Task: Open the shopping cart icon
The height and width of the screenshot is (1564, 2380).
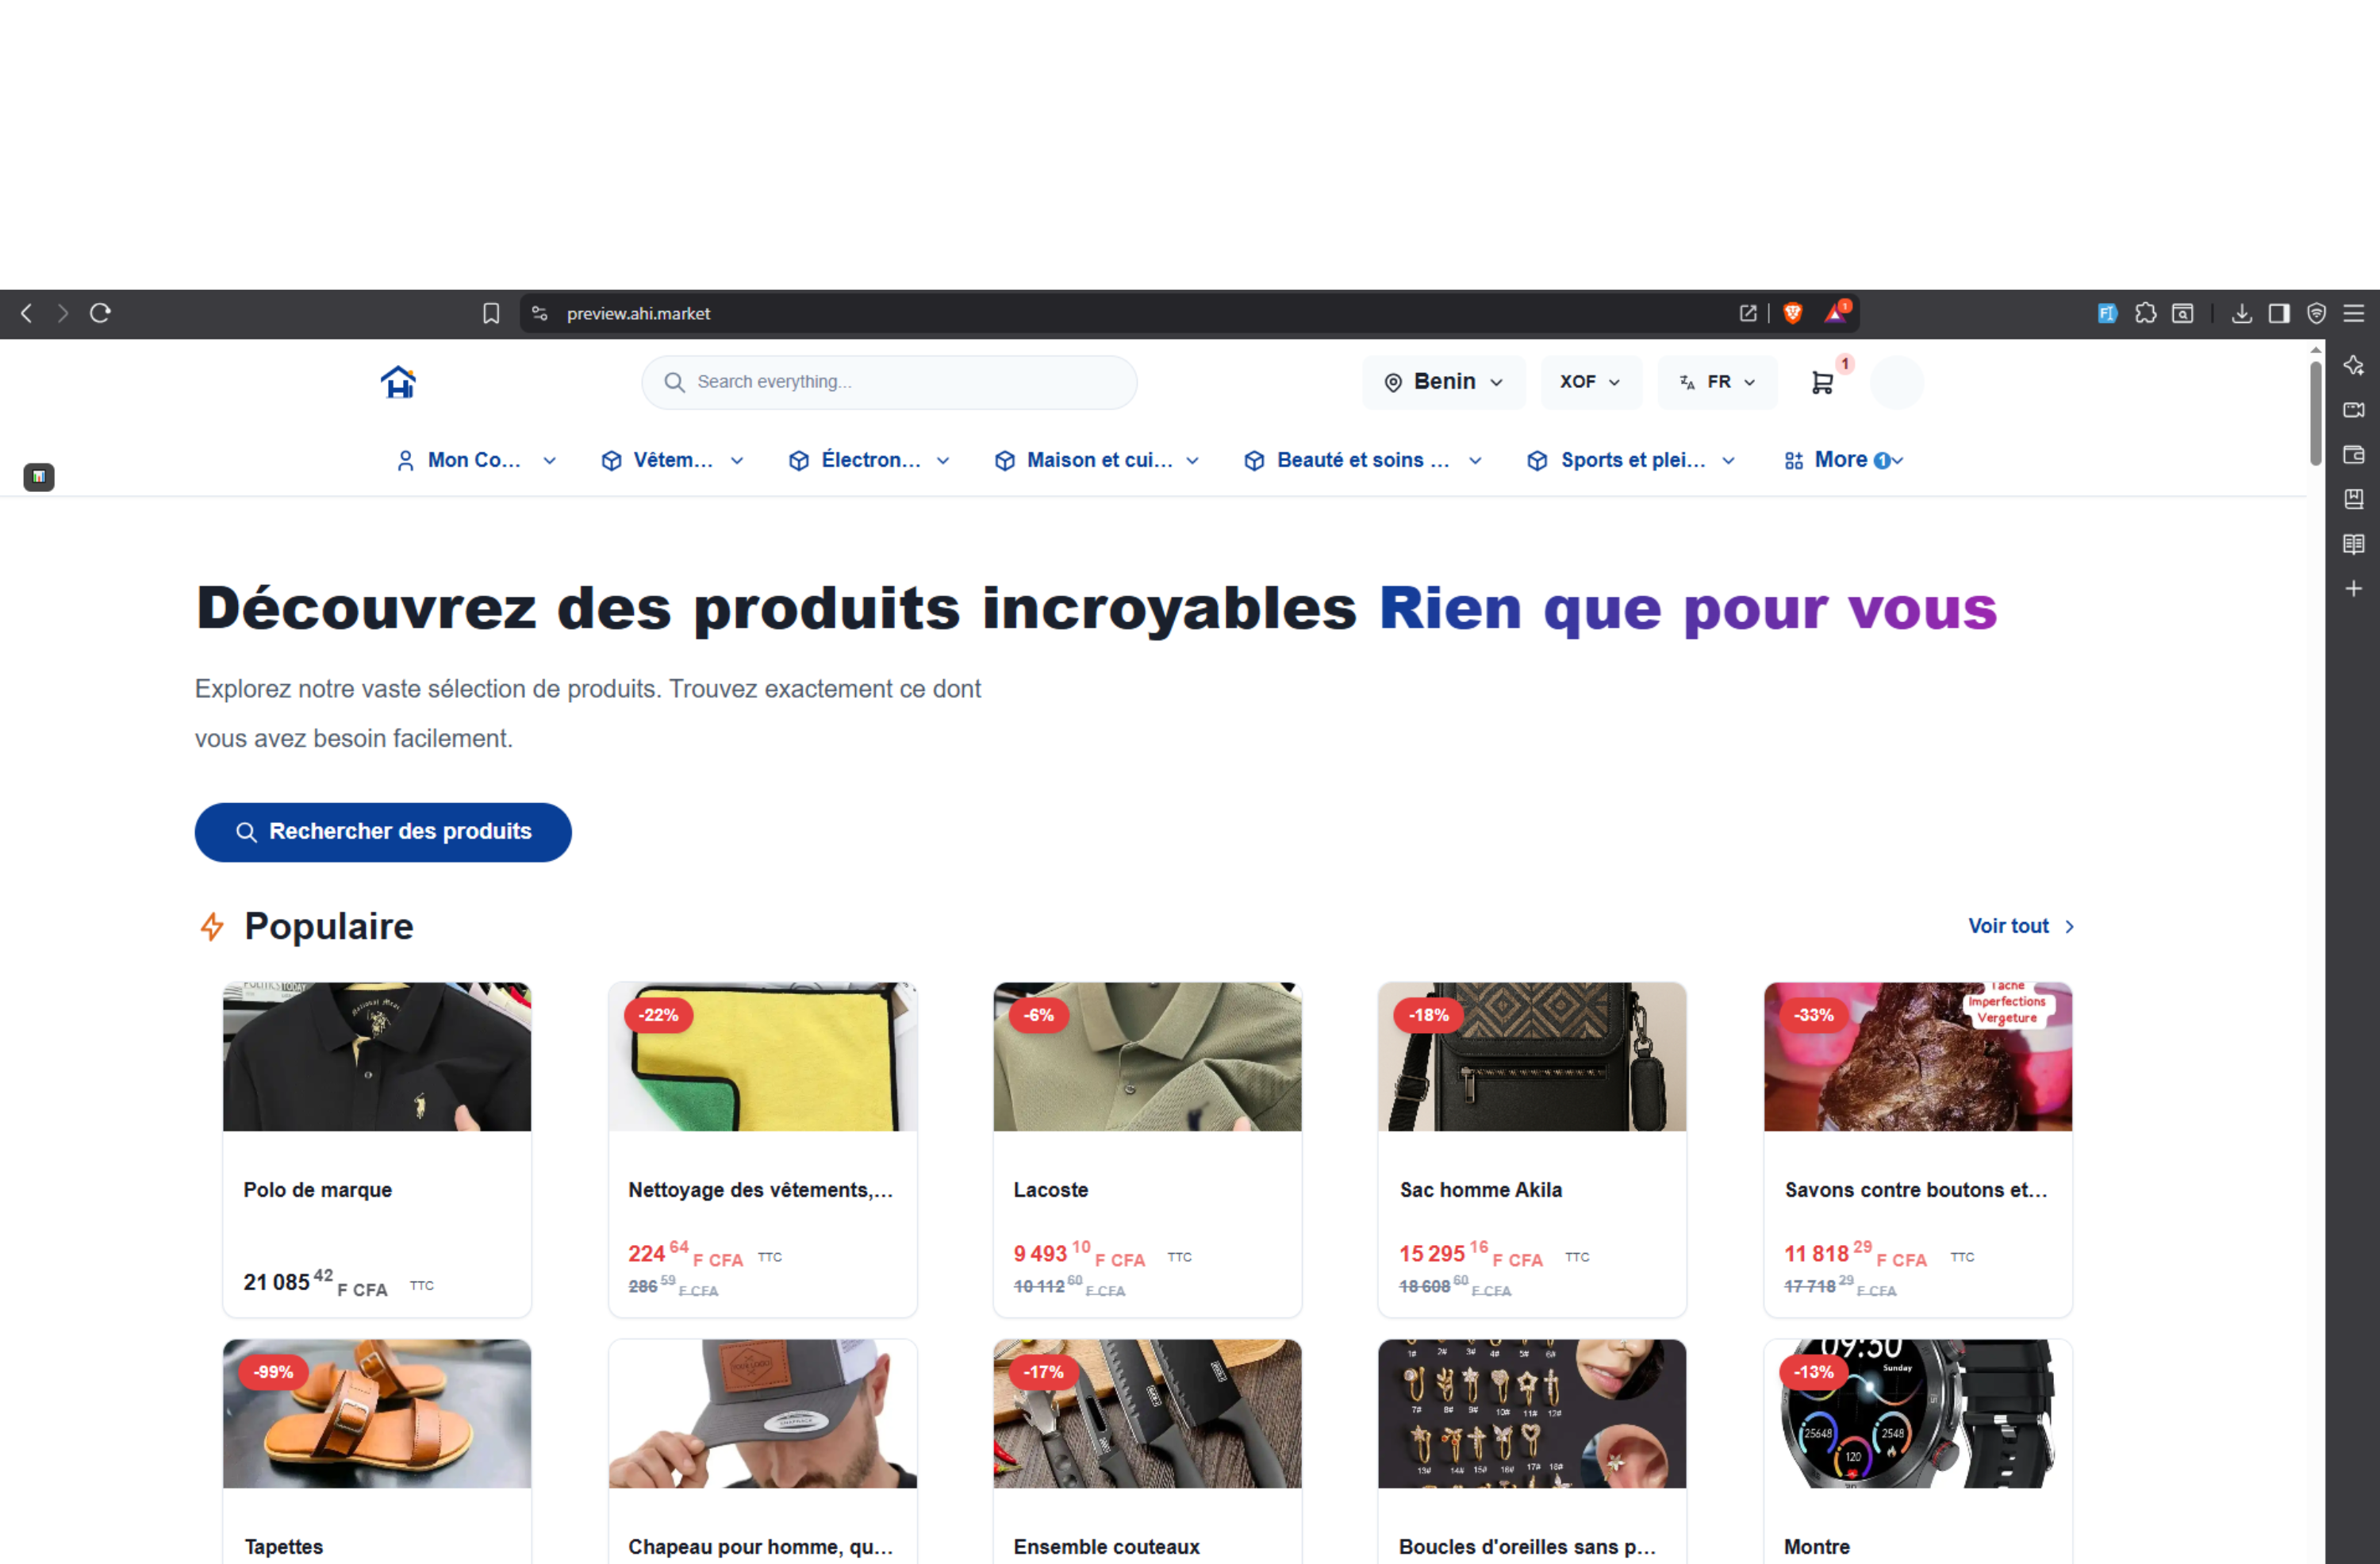Action: 1822,382
